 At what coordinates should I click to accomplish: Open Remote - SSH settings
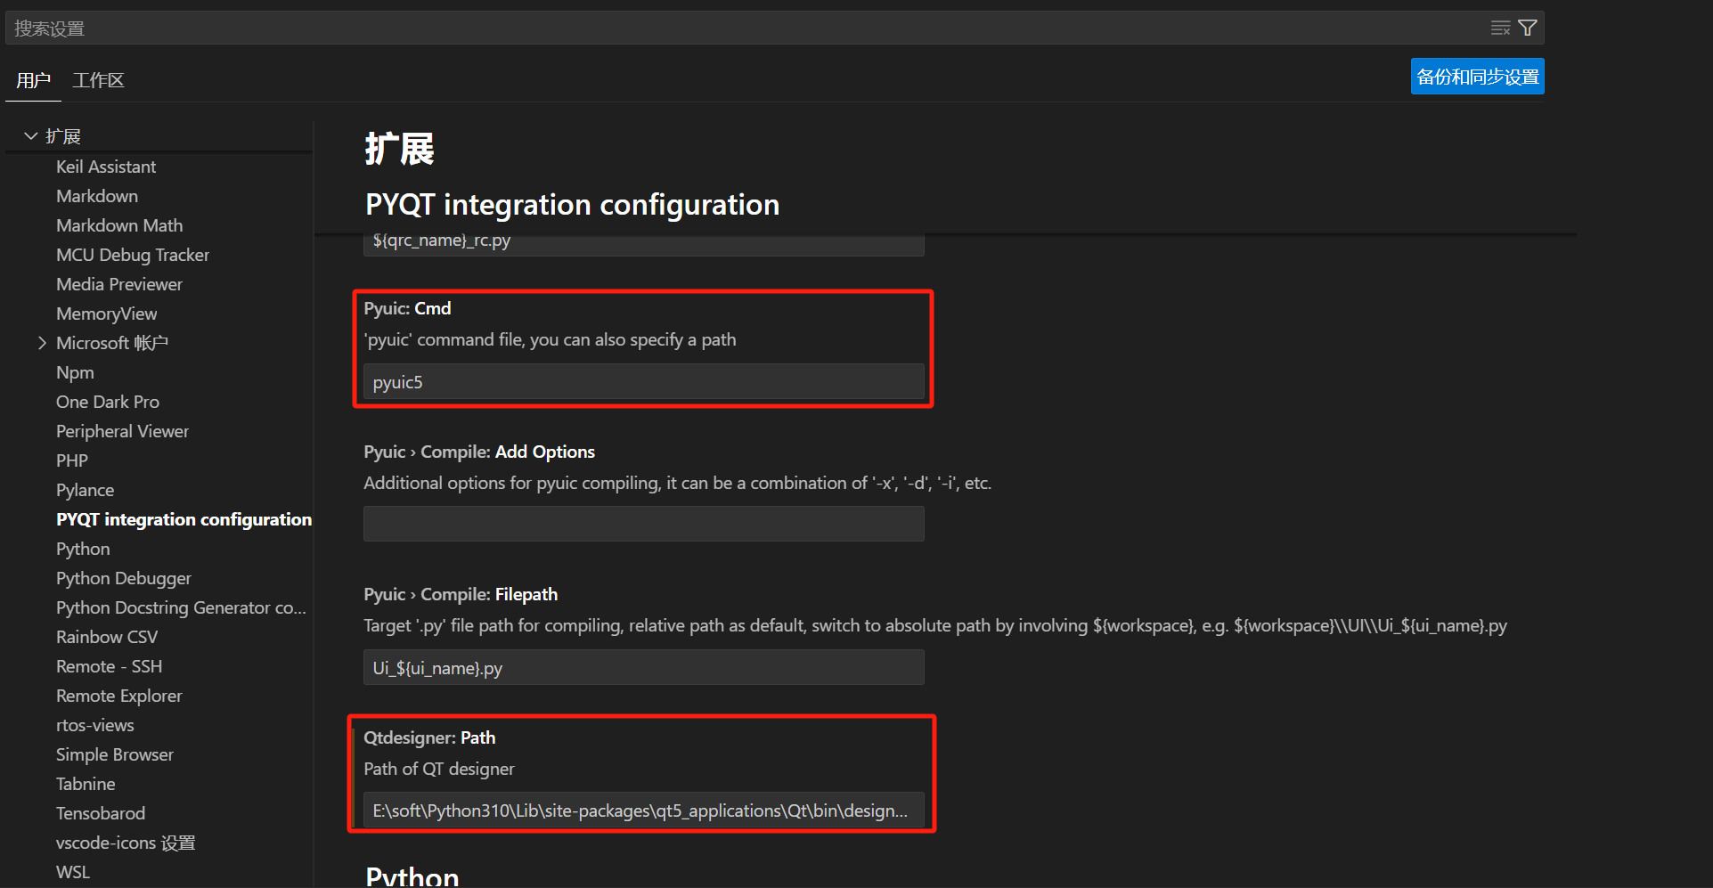[x=110, y=666]
